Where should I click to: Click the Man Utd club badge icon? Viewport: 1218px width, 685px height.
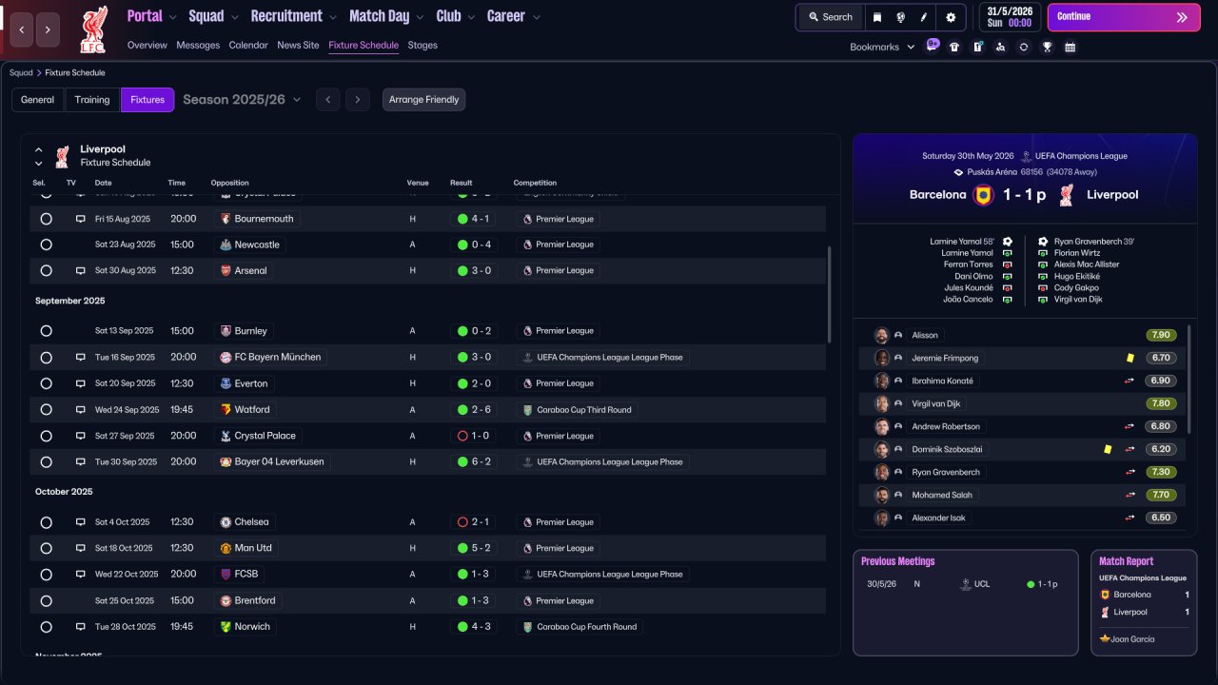pyautogui.click(x=226, y=548)
